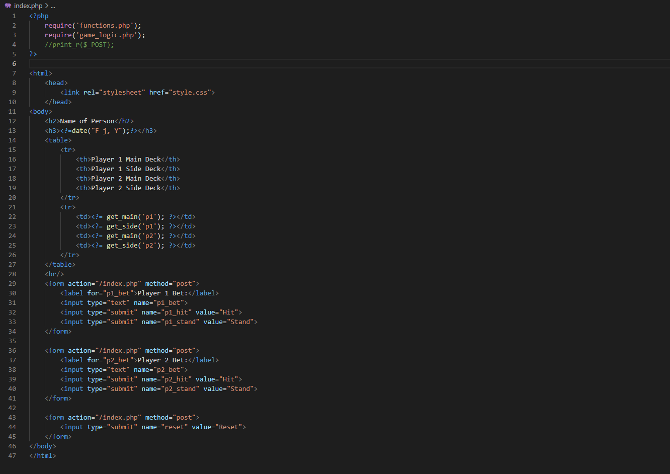Click the <br/> tag
Image resolution: width=670 pixels, height=474 pixels.
click(x=54, y=274)
